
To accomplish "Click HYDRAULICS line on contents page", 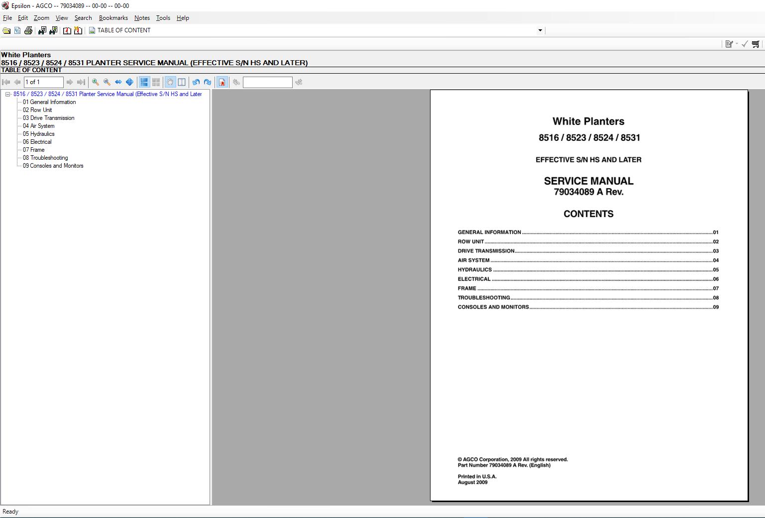I will coord(588,270).
